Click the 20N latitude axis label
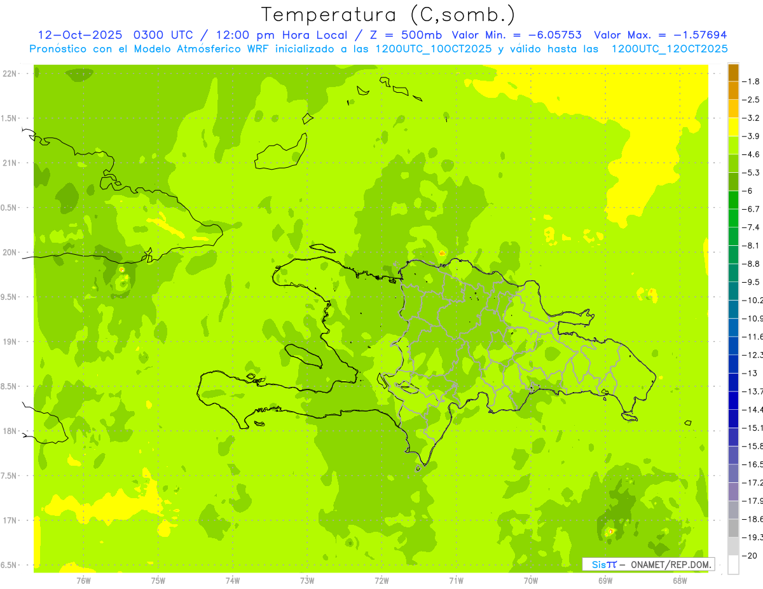The width and height of the screenshot is (763, 589). click(x=10, y=252)
